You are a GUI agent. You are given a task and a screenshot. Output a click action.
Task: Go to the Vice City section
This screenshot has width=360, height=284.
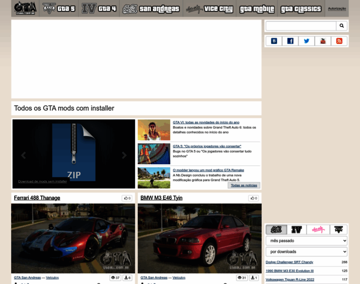(x=210, y=9)
